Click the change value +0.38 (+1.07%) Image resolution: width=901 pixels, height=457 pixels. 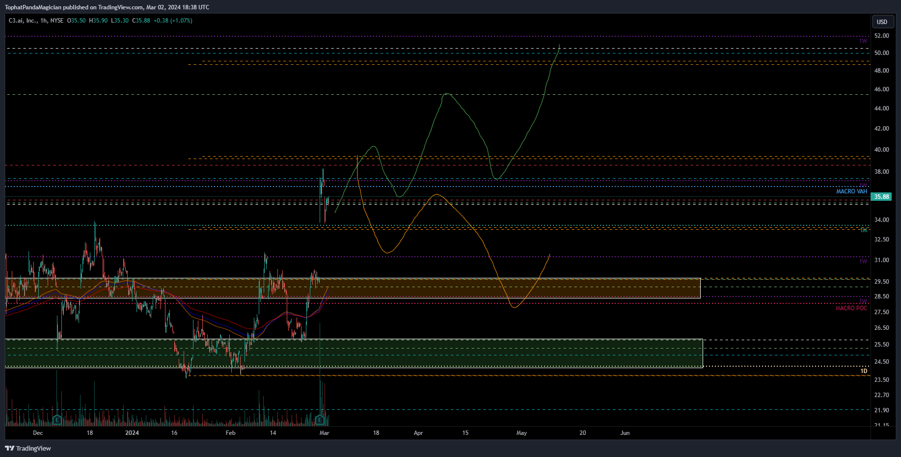[x=173, y=21]
